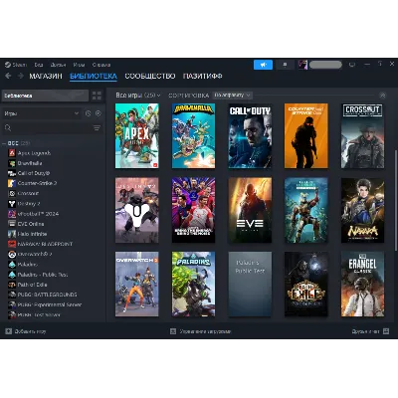
Task: Open the Counter-Strike 2 cover
Action: (x=306, y=135)
